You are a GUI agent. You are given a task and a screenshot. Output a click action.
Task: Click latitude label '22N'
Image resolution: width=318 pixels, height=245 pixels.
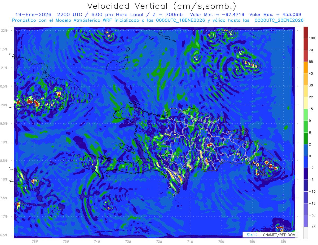click(x=4, y=30)
